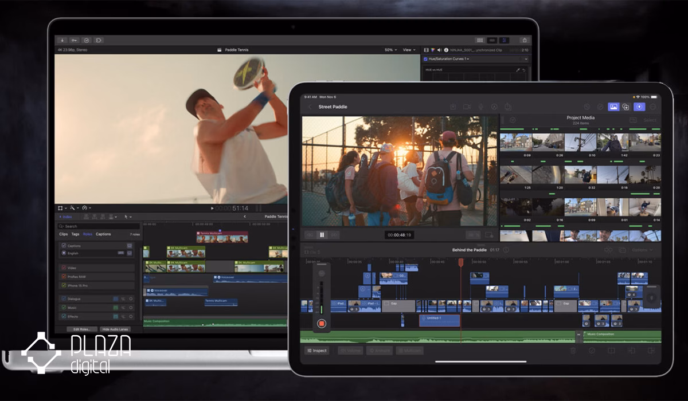Switch to the Roles tab
Image resolution: width=688 pixels, height=401 pixels.
(88, 234)
